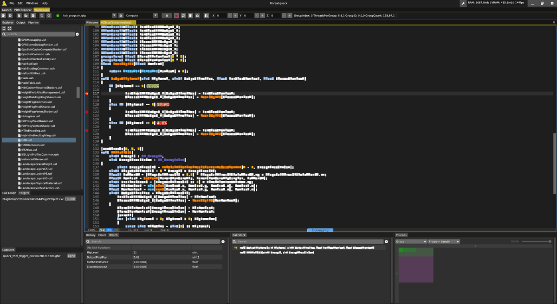
Task: Toggle the breakpoint on line 122
Action: tap(86, 111)
